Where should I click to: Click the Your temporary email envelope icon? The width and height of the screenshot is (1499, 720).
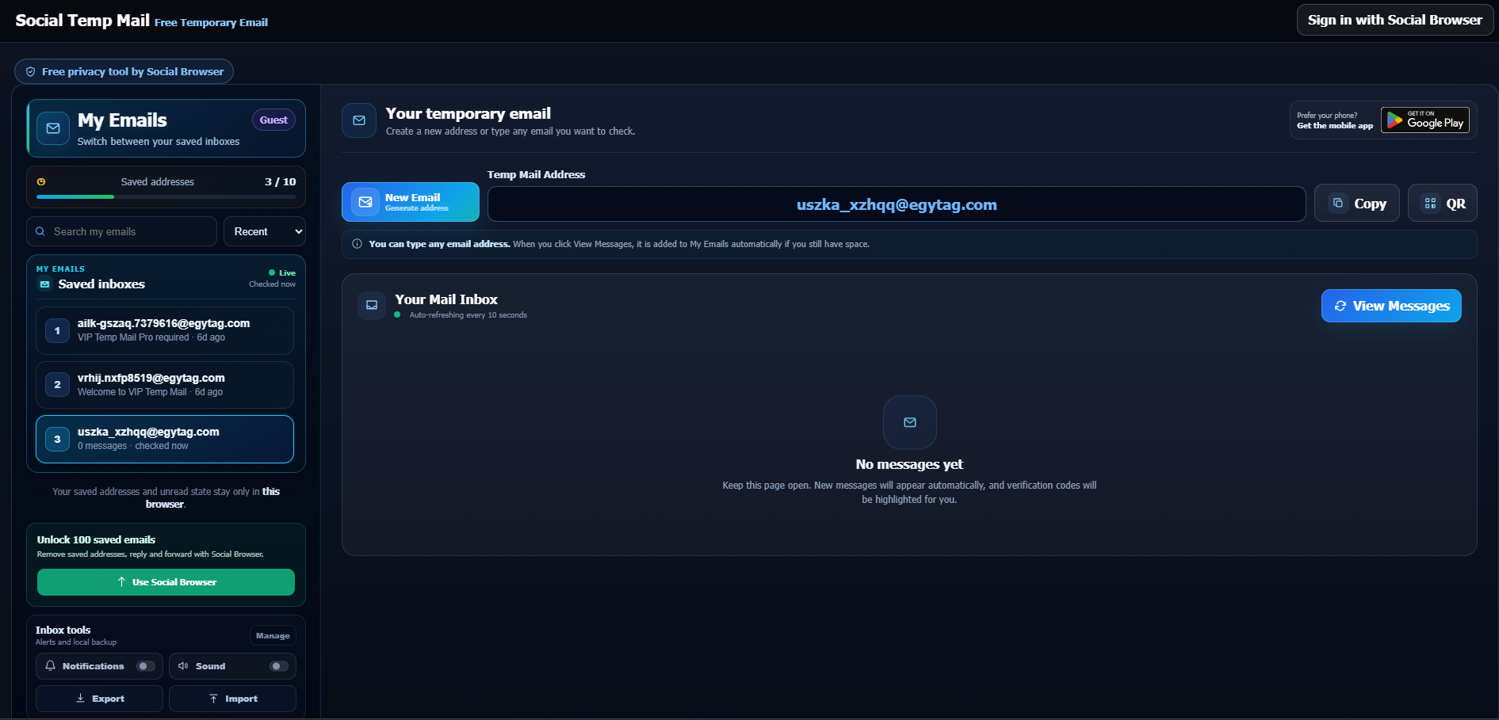[359, 120]
